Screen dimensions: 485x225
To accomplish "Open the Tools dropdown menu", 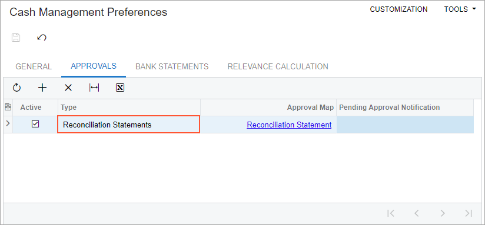I will 460,9.
